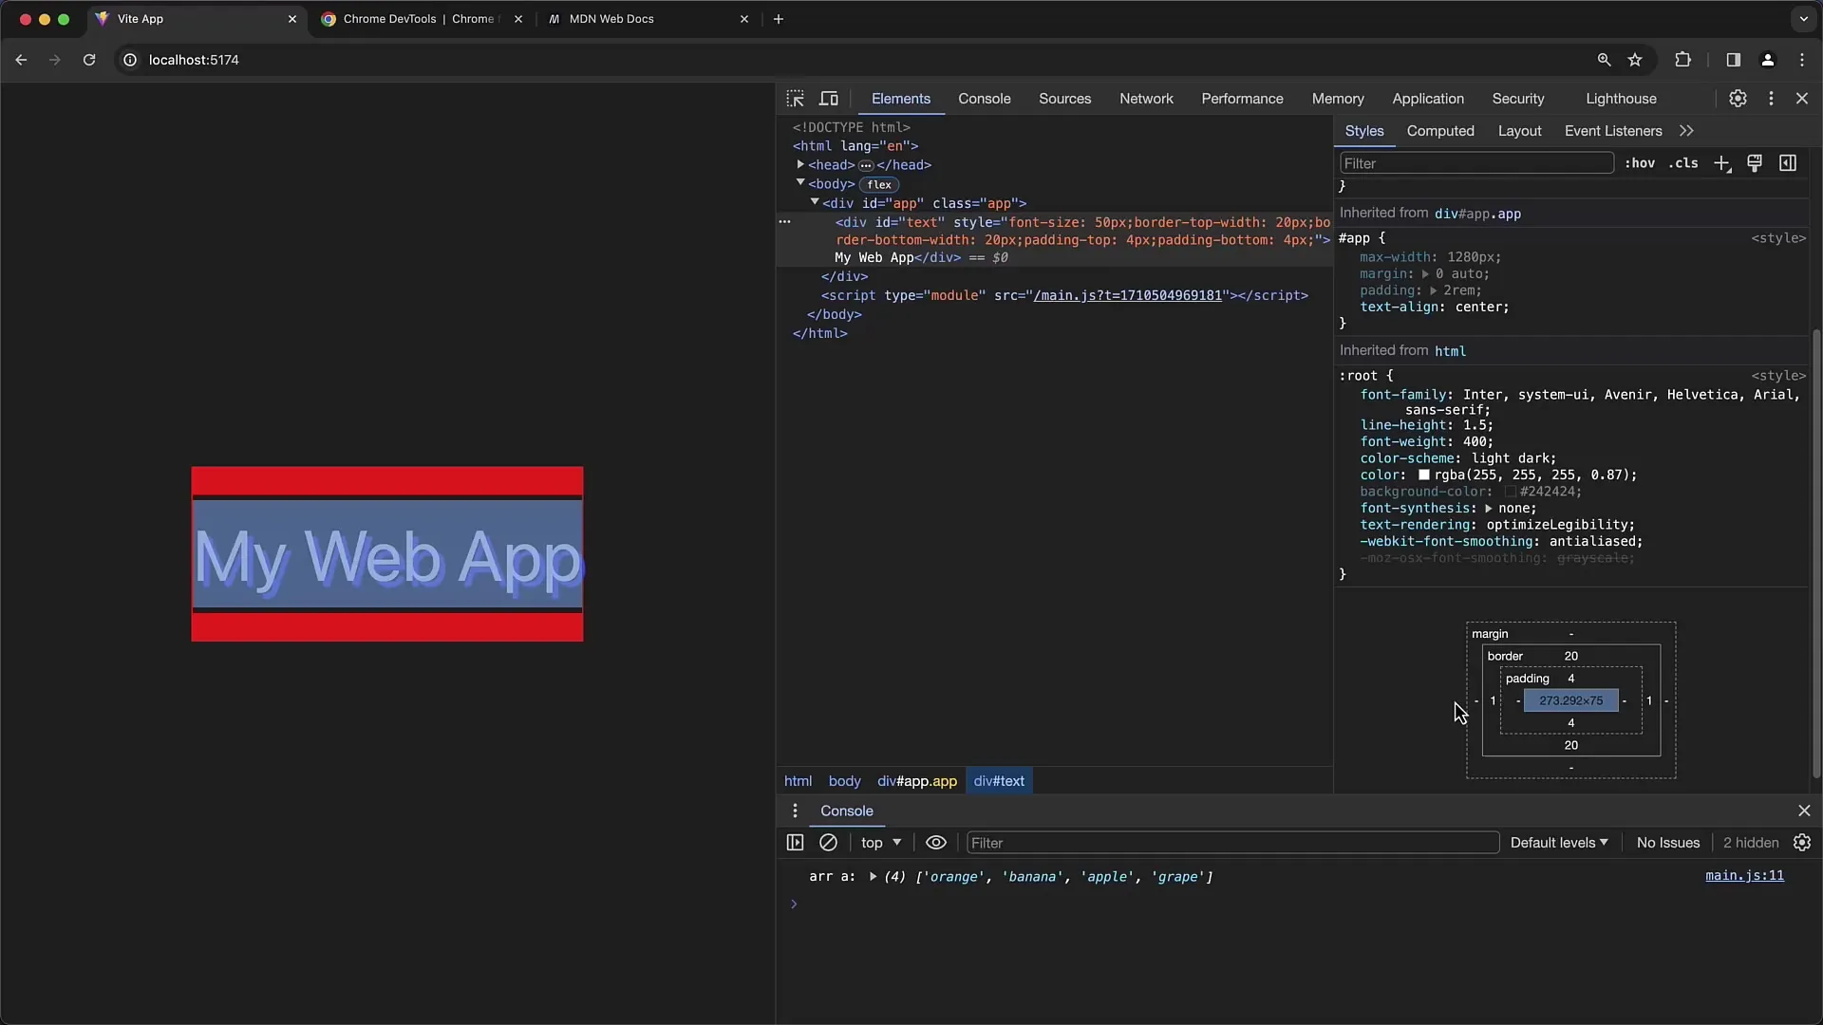Screen dimensions: 1823x1025
Task: Open the top JavaScript context dropdown
Action: (x=881, y=843)
